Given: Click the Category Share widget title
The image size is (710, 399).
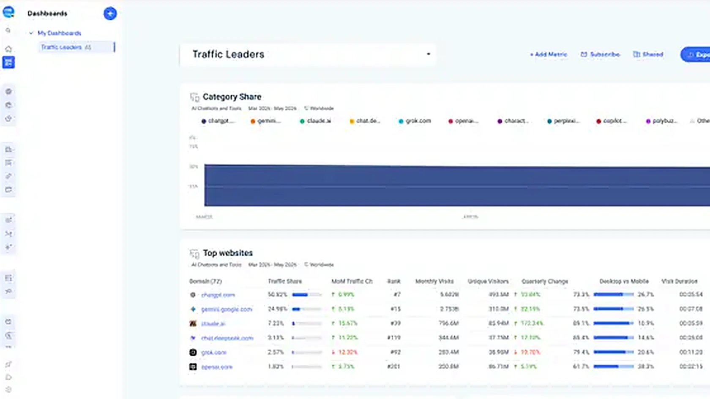Looking at the screenshot, I should [x=232, y=97].
